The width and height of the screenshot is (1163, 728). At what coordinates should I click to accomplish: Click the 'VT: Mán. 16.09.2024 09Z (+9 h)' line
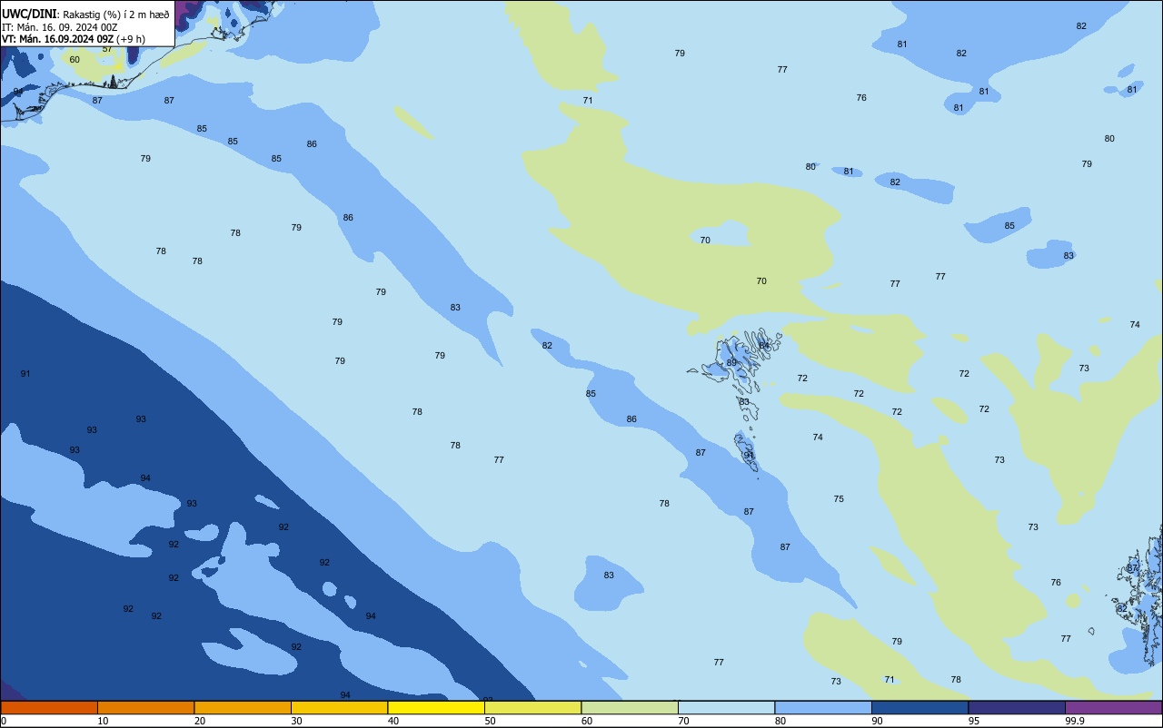[x=74, y=39]
